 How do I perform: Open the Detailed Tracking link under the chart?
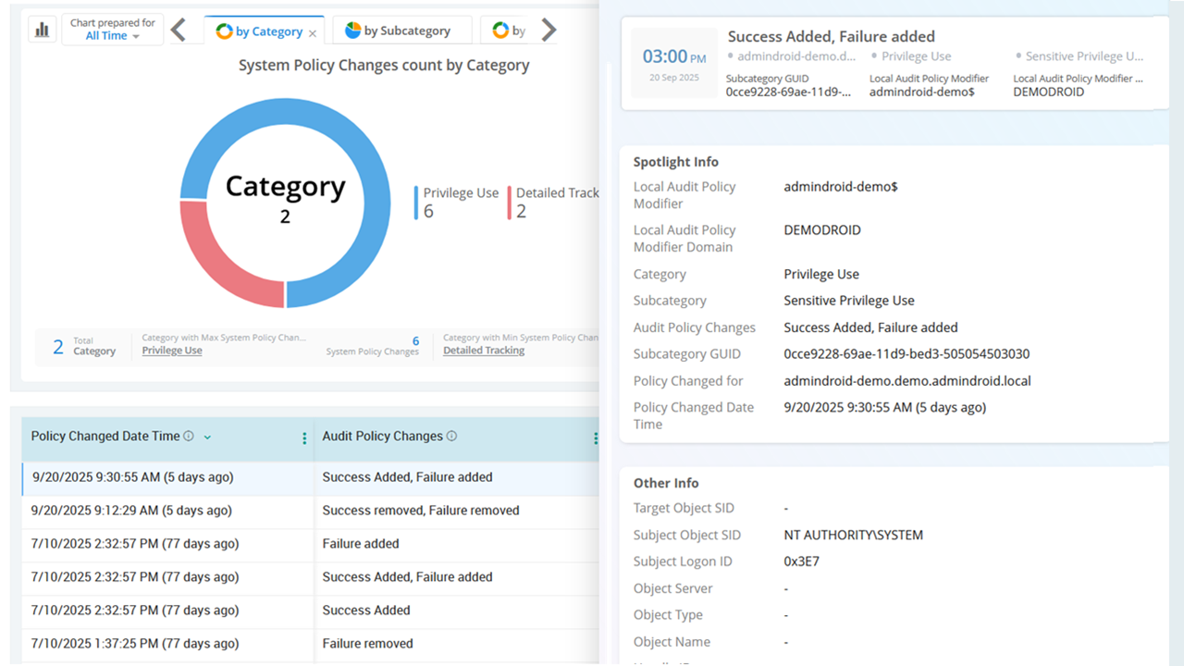coord(483,350)
